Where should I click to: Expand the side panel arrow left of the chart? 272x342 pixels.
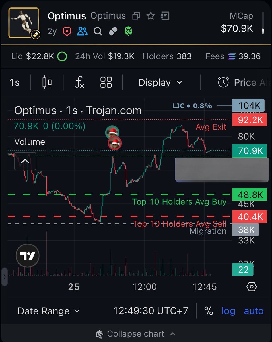pyautogui.click(x=4, y=276)
